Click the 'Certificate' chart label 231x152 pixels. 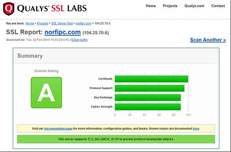tap(105, 79)
